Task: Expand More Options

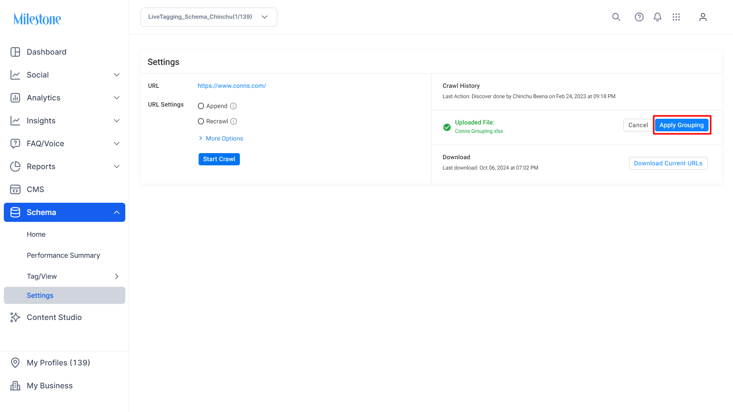Action: (221, 139)
